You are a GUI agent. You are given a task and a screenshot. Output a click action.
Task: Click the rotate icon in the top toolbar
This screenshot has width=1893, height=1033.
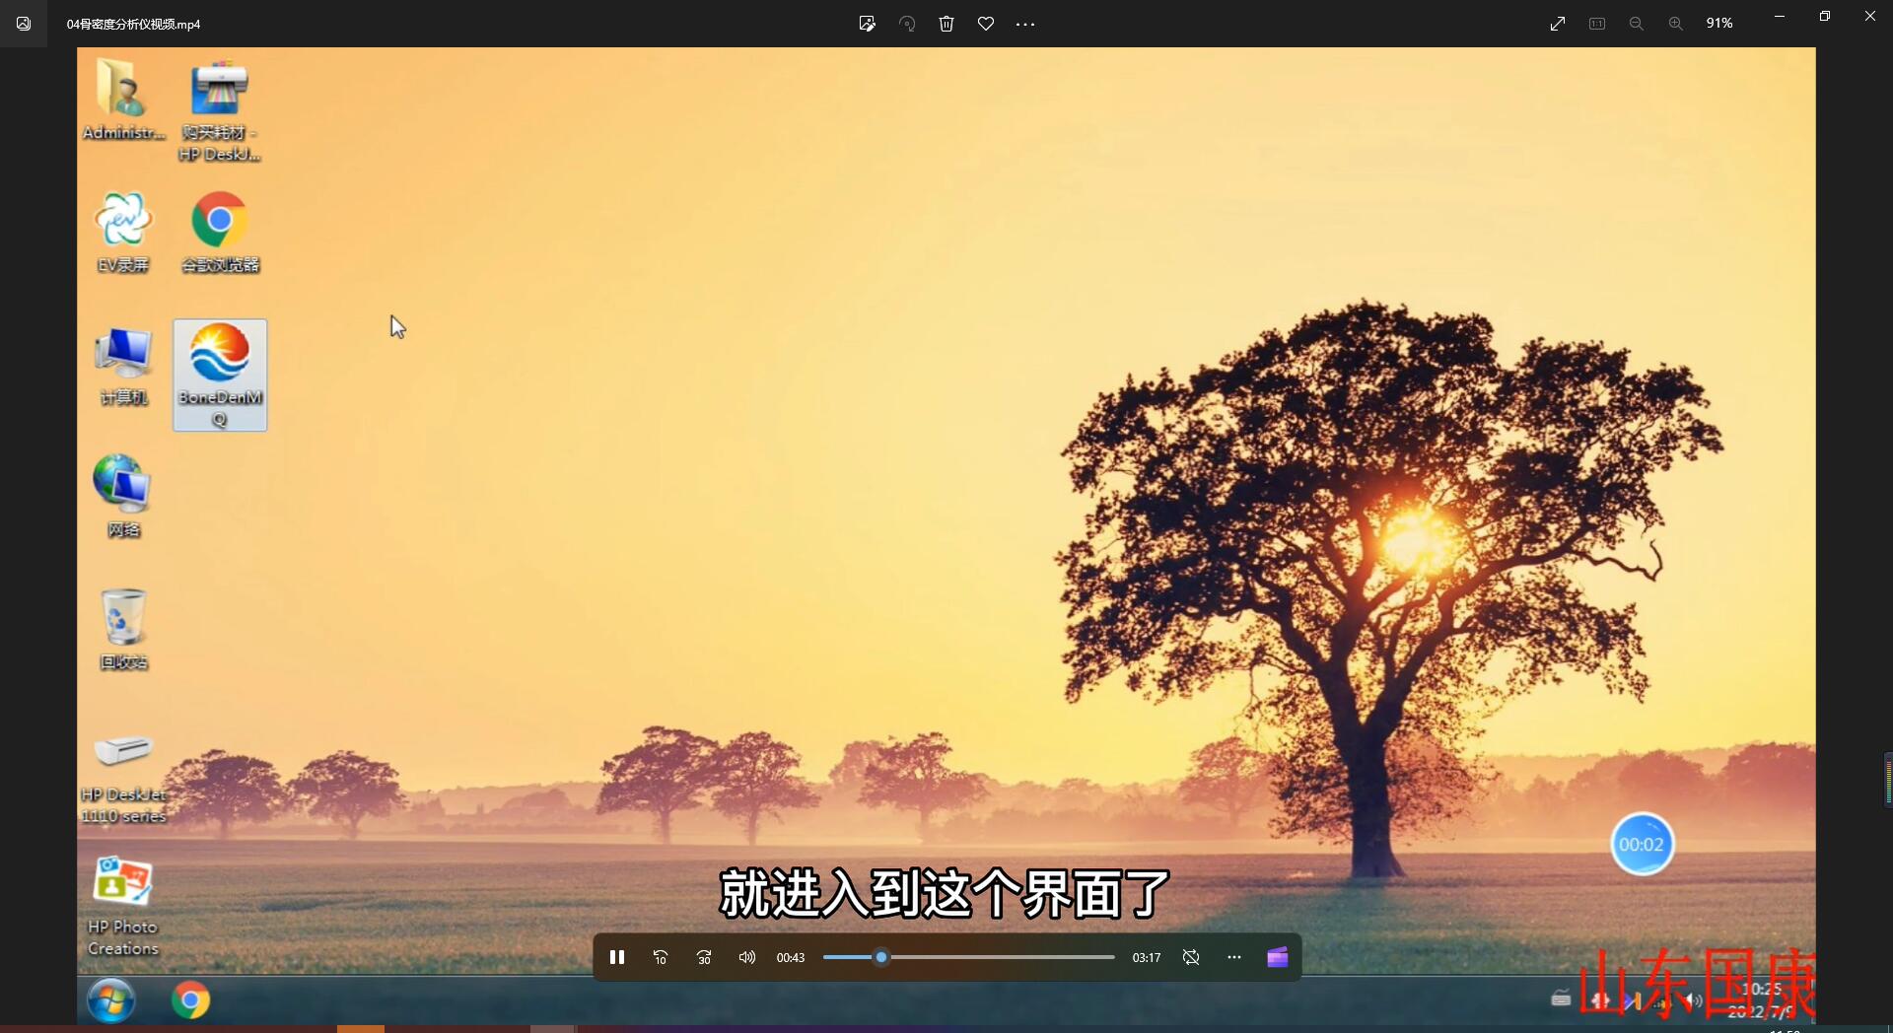(x=907, y=24)
